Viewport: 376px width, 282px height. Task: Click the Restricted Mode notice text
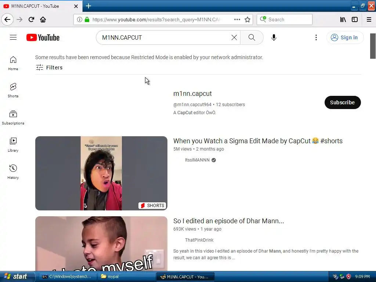(149, 57)
